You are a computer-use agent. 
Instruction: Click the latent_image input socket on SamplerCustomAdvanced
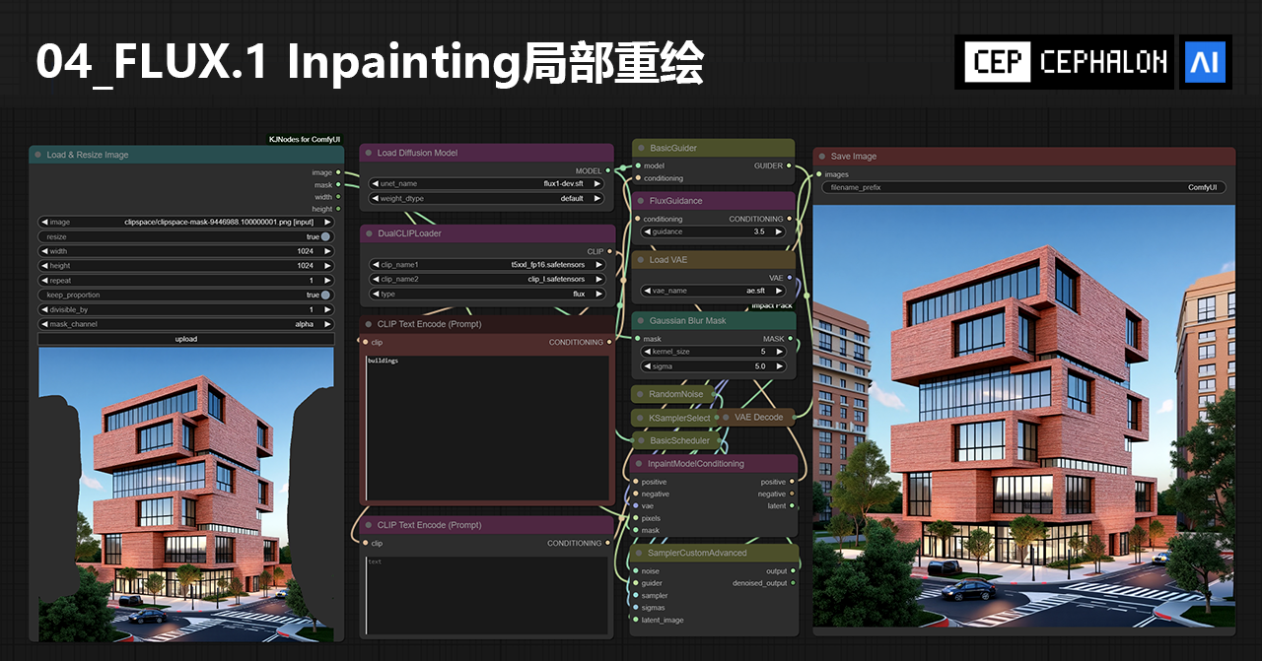click(635, 620)
